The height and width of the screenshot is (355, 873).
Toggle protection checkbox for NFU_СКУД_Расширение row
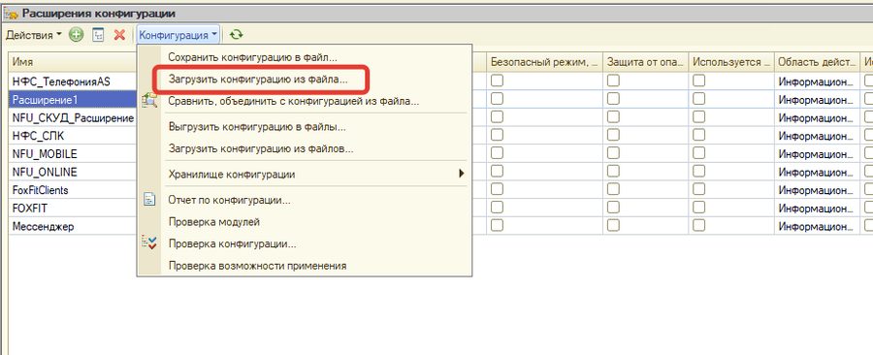pos(613,116)
